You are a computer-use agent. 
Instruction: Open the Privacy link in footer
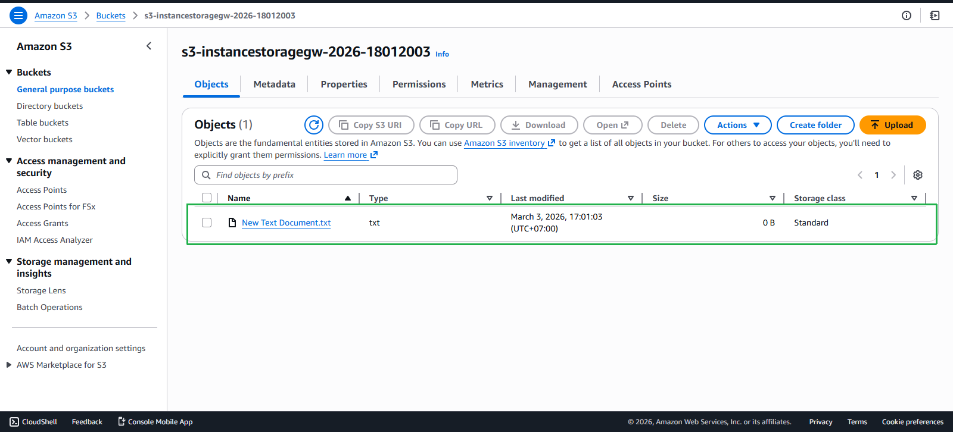coord(821,422)
